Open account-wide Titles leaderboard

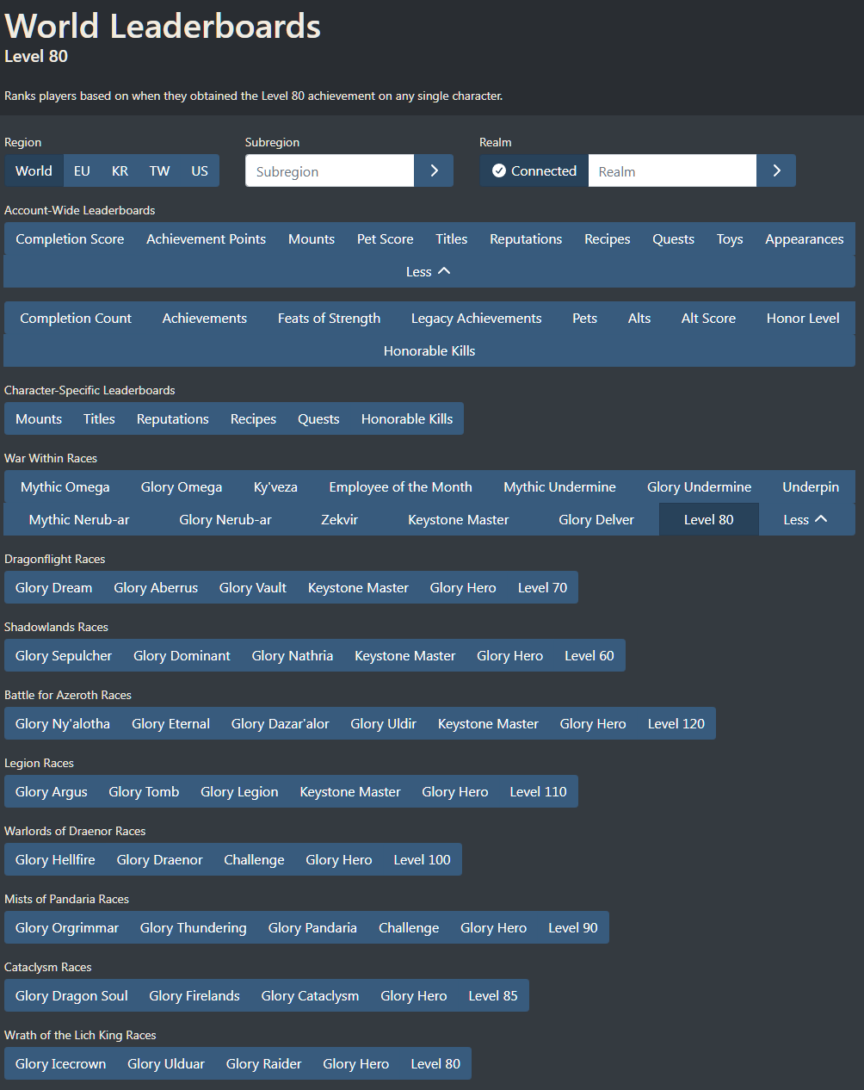pos(451,238)
